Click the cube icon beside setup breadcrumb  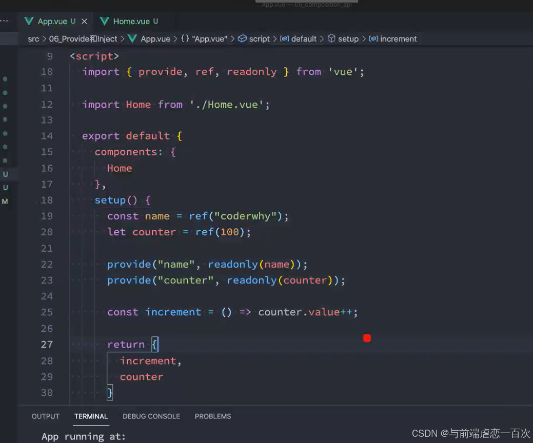[x=331, y=39]
